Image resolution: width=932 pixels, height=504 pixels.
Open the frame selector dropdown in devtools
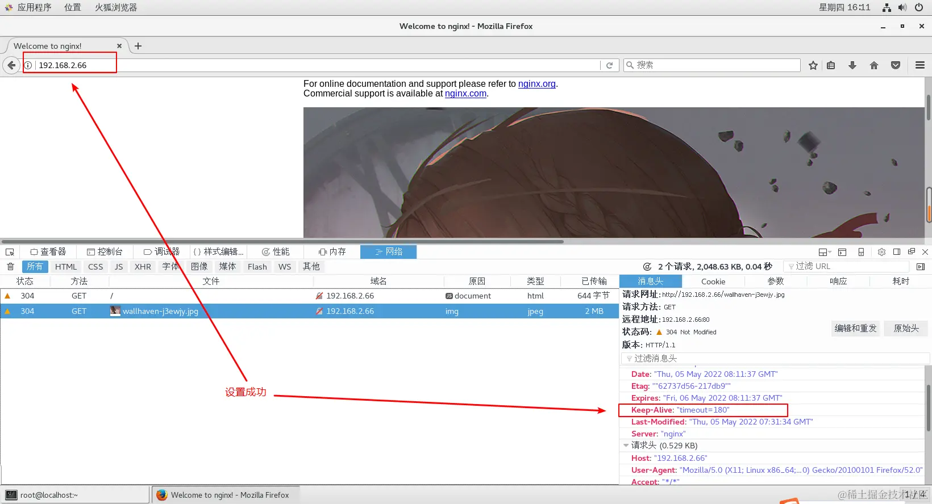tap(825, 252)
